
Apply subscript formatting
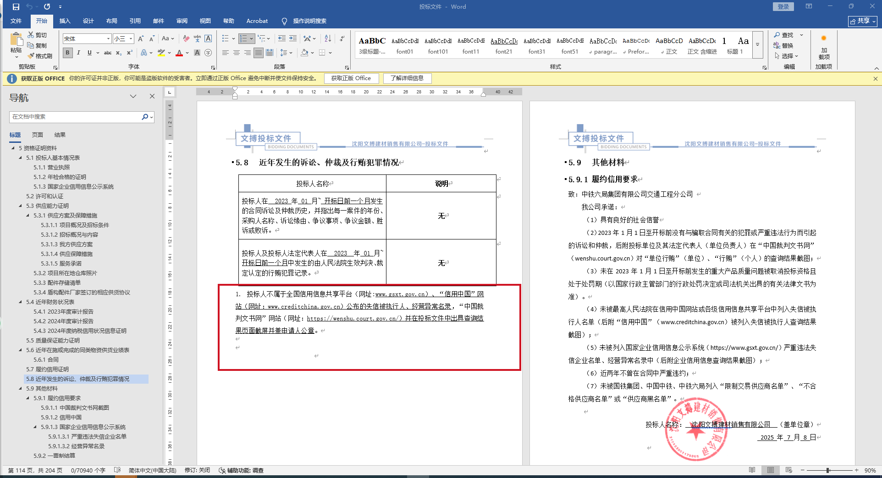119,53
